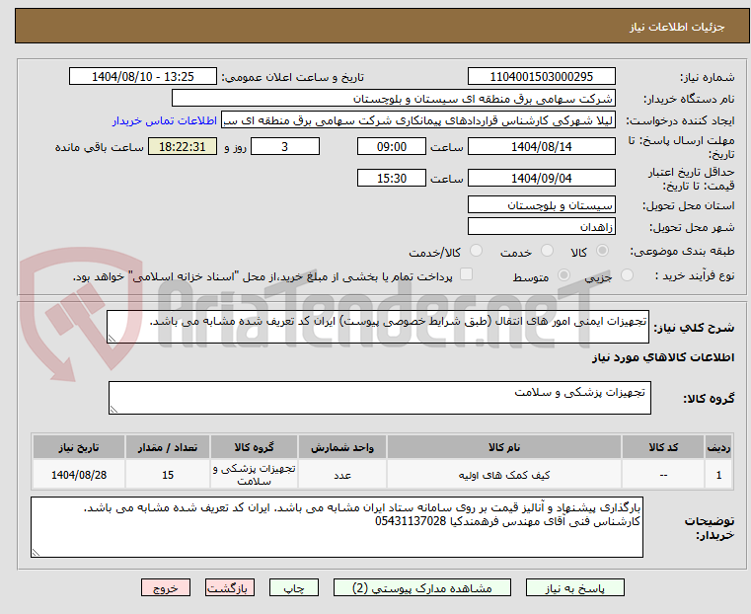Image resolution: width=751 pixels, height=614 pixels.
Task: Toggle the 'اسناد خزانه اسلامی' payment checkbox
Action: point(466,274)
